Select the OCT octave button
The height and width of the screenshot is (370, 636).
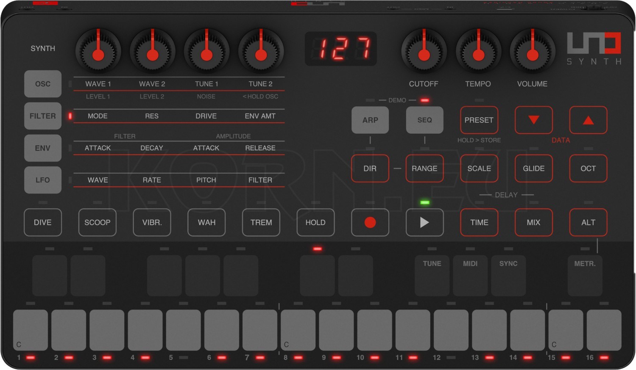coord(588,168)
